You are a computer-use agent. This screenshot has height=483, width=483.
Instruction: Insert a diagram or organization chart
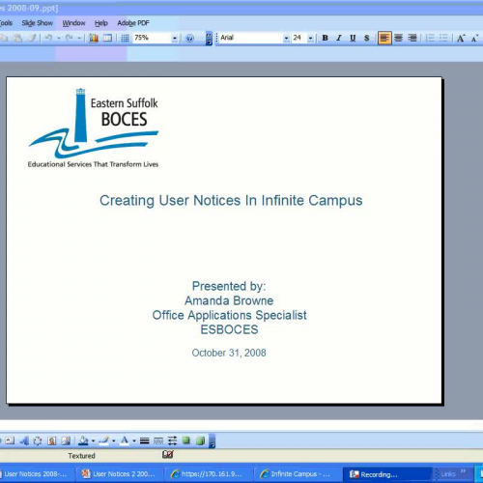[x=38, y=440]
